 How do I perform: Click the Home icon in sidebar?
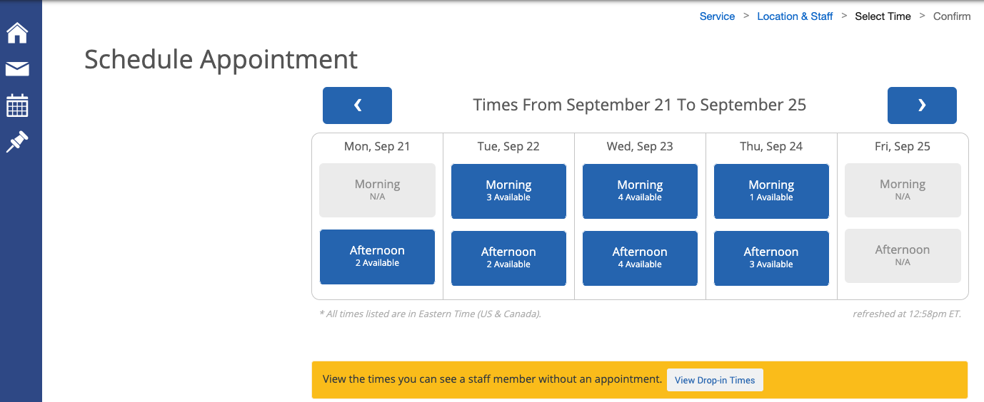click(17, 33)
